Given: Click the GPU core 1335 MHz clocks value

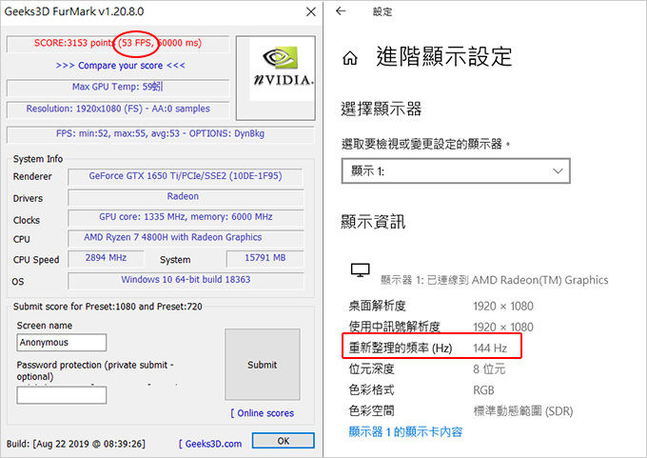Looking at the screenshot, I should click(x=186, y=217).
